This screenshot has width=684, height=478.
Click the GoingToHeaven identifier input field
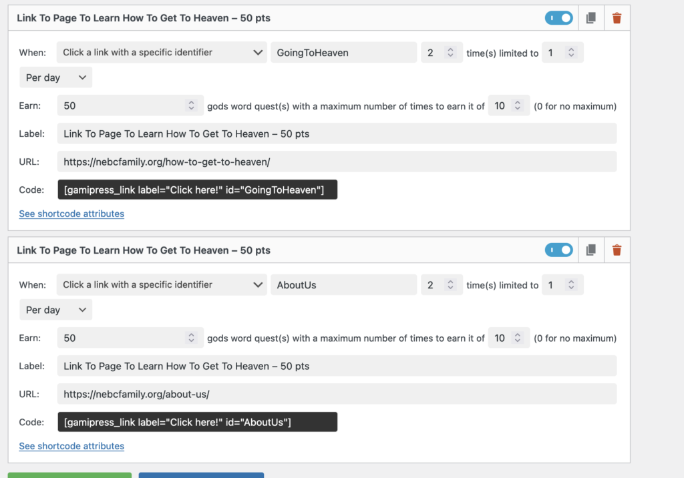343,52
